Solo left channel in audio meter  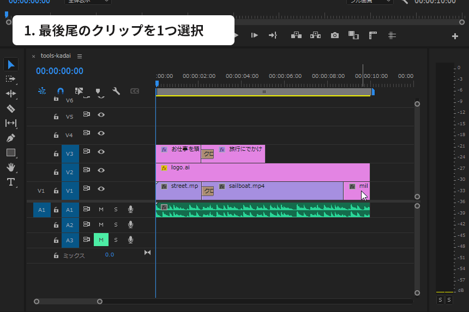point(440,300)
